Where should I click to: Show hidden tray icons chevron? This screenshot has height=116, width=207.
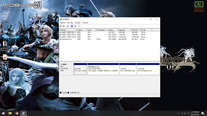179,113
